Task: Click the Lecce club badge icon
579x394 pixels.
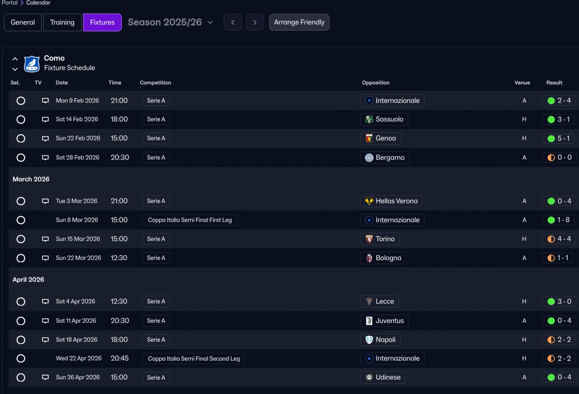Action: [x=369, y=302]
